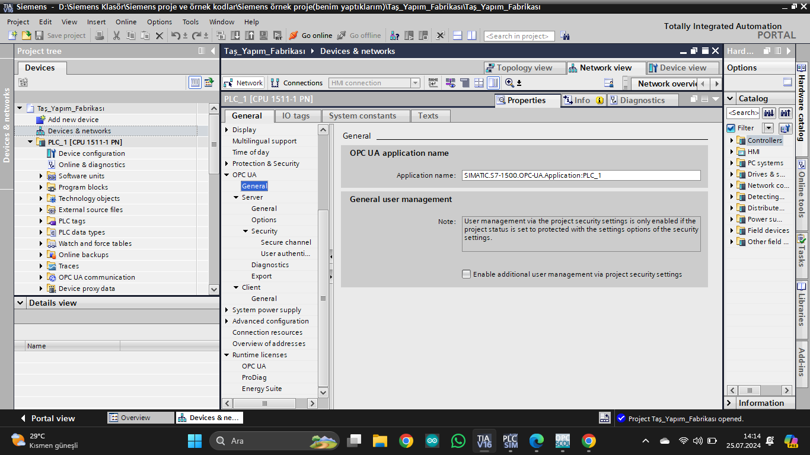This screenshot has width=810, height=455.
Task: Open the HMI connection dropdown
Action: click(x=415, y=83)
